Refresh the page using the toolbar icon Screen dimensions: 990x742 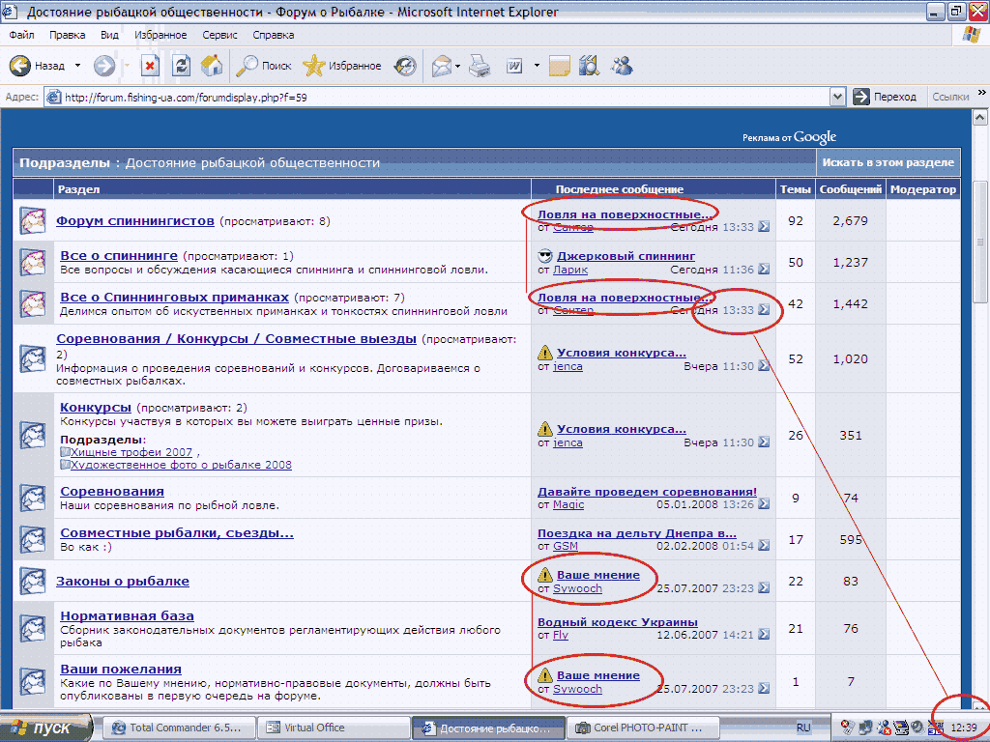point(181,66)
